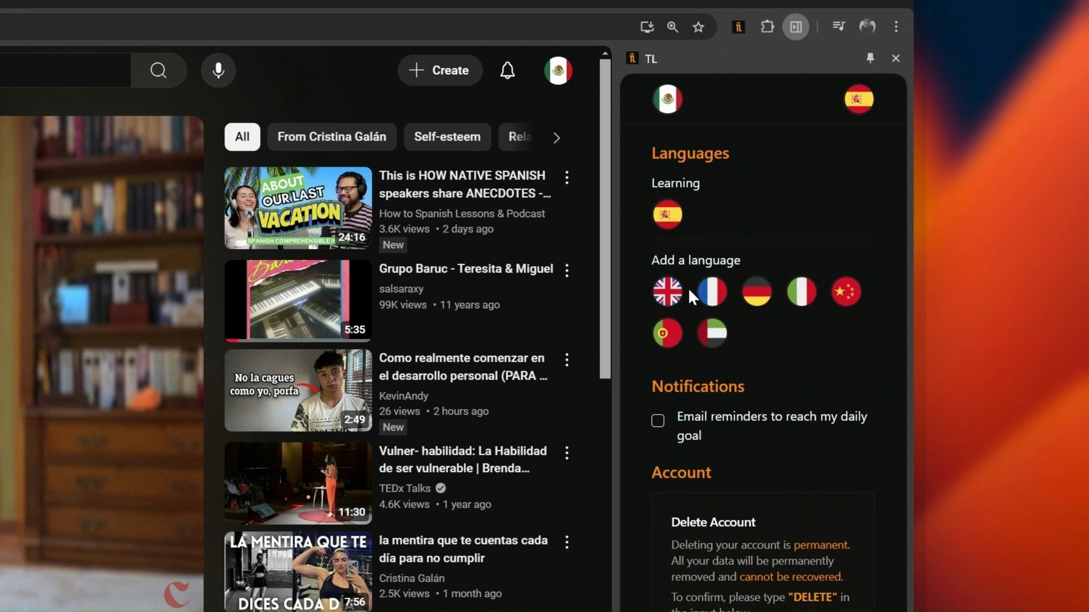Click YouTube's voice search microphone icon
Screen dimensions: 1089x612
pos(218,70)
